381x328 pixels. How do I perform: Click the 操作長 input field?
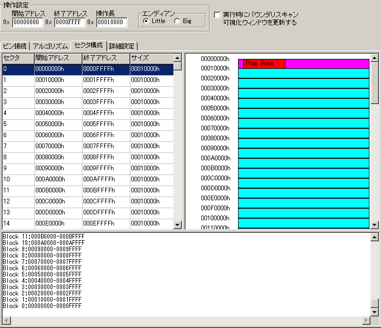click(x=111, y=22)
